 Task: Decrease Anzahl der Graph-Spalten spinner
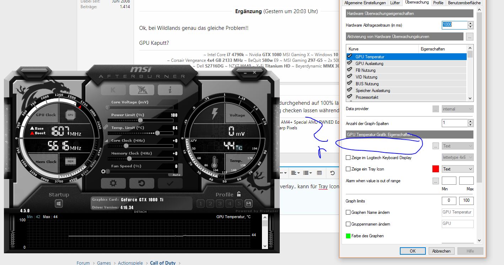click(x=470, y=125)
